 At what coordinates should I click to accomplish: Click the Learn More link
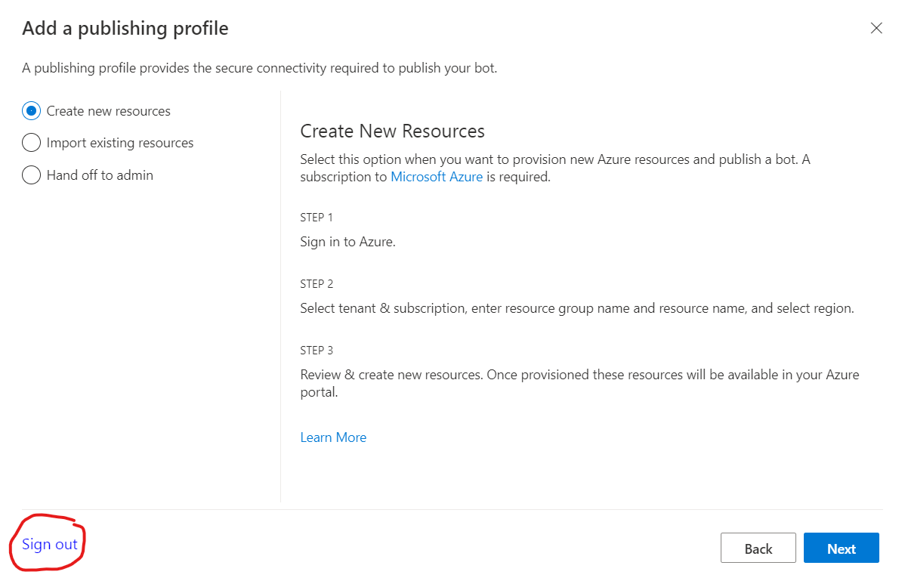(333, 437)
